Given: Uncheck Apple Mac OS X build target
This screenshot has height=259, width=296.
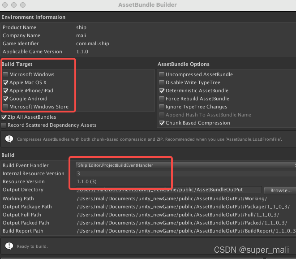Looking at the screenshot, I should pos(5,83).
